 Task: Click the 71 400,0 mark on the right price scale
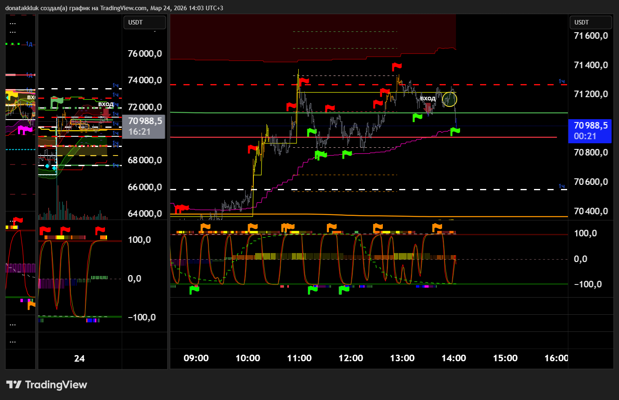[591, 65]
